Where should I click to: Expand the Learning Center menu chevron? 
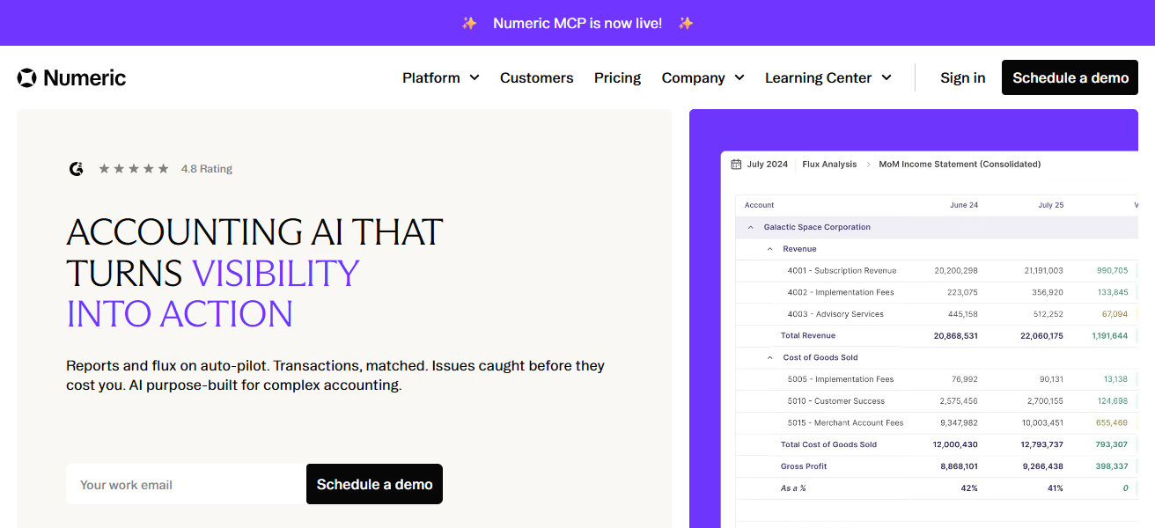click(886, 77)
